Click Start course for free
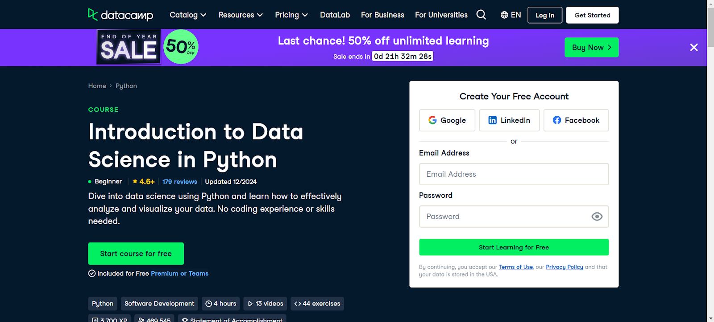 [136, 253]
